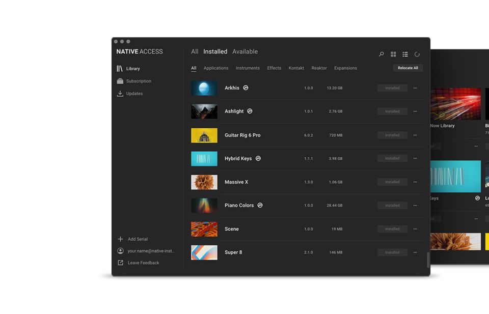The image size is (489, 314).
Task: Open more options for Massive X
Action: (x=415, y=182)
